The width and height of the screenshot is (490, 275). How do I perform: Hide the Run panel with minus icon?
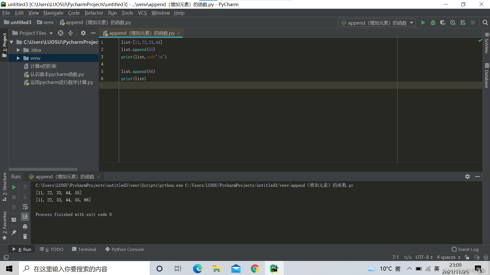(477, 177)
